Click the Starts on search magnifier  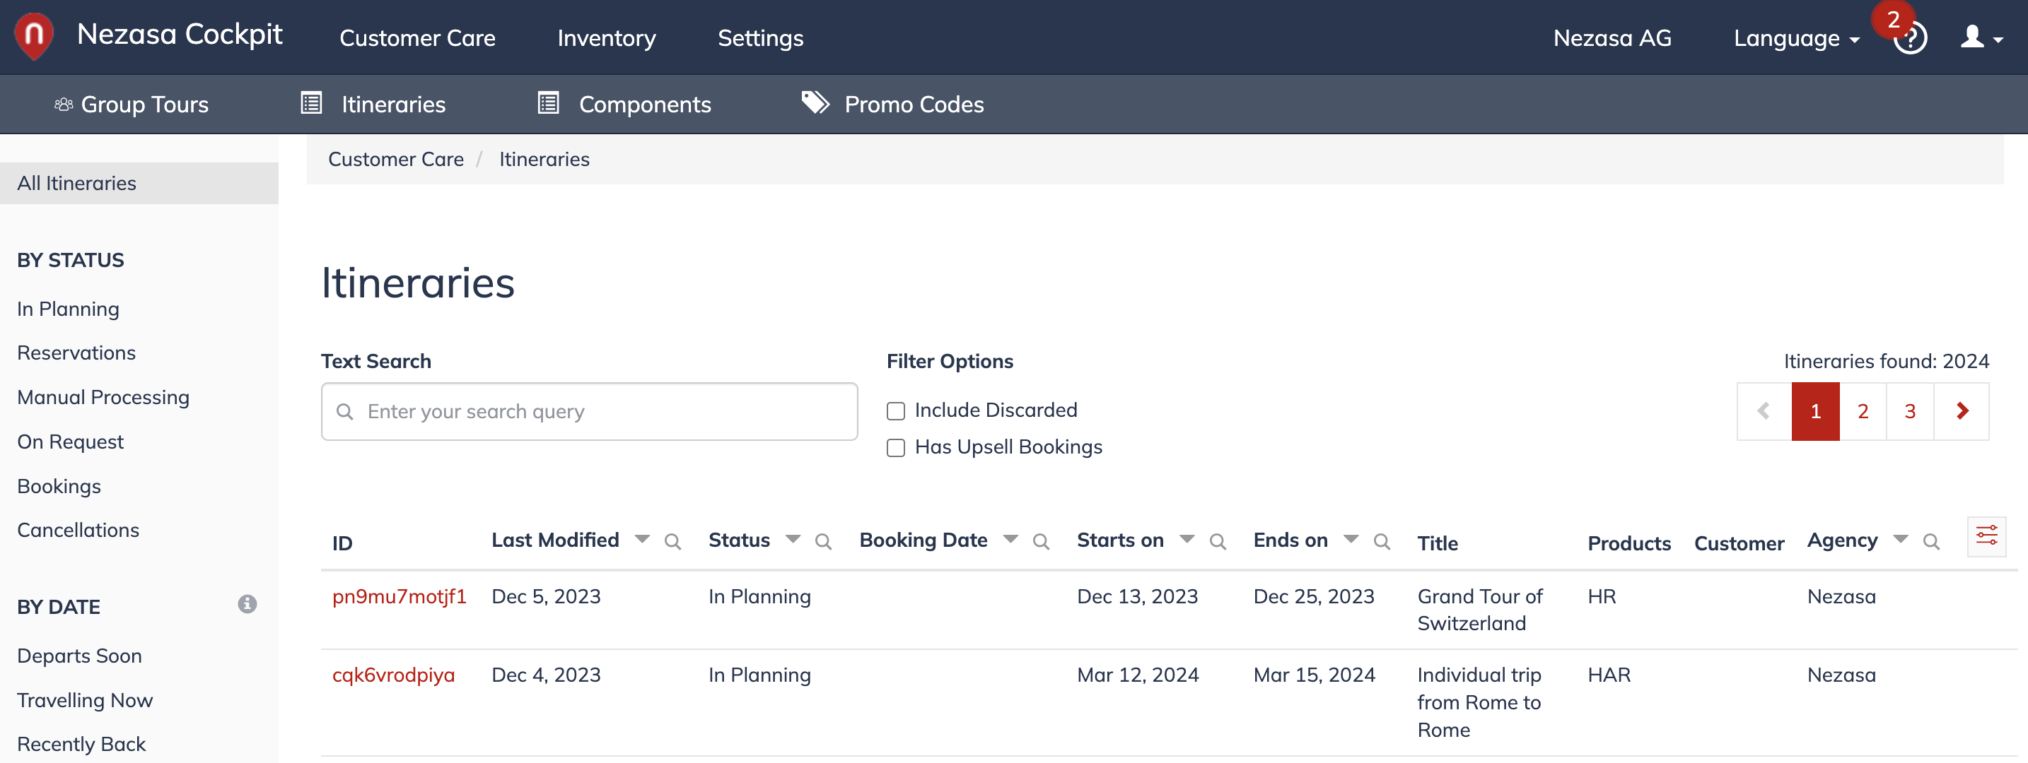pos(1218,542)
